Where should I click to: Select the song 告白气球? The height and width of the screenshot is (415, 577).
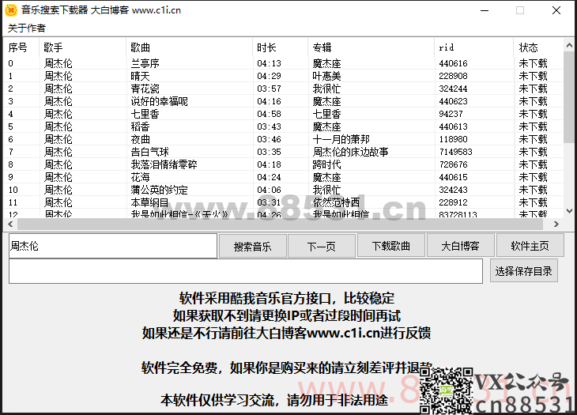pos(149,152)
